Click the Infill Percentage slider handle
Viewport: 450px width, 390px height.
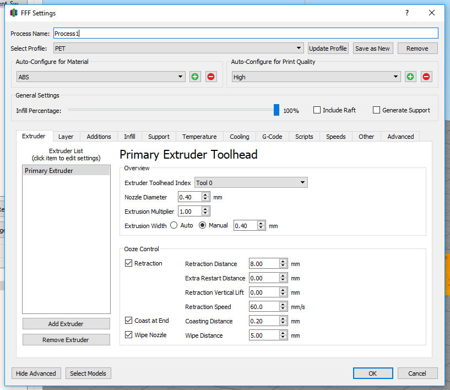pos(276,110)
